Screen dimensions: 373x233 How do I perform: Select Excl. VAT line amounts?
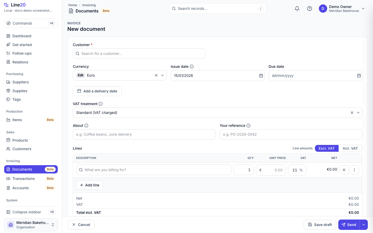pyautogui.click(x=327, y=148)
